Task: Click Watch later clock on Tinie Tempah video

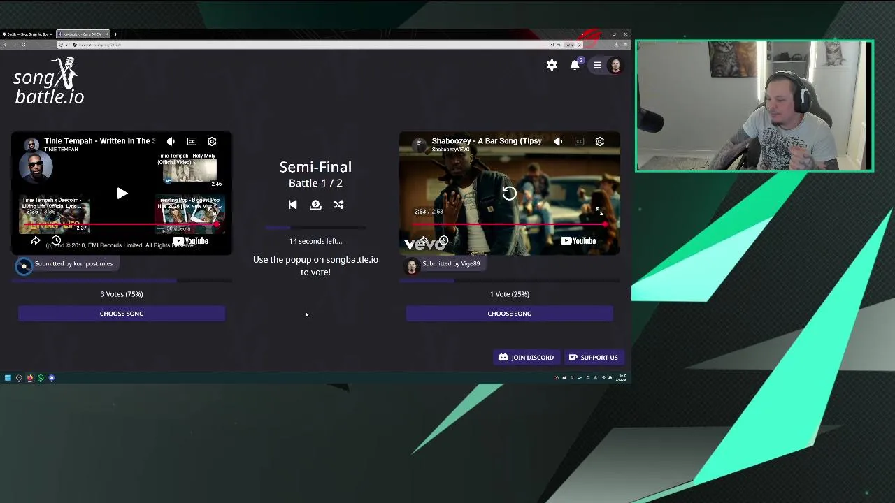Action: point(56,240)
